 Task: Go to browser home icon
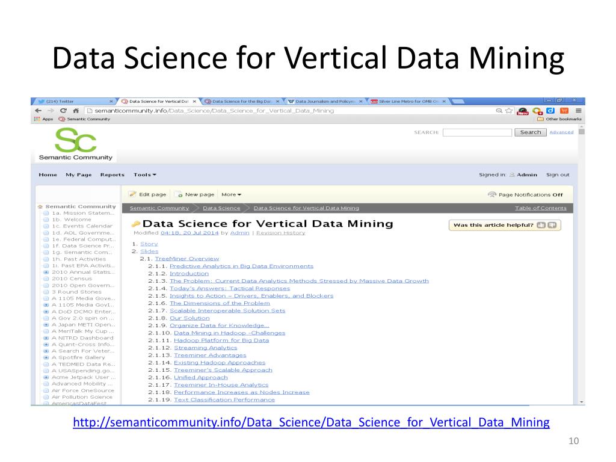pyautogui.click(x=76, y=111)
